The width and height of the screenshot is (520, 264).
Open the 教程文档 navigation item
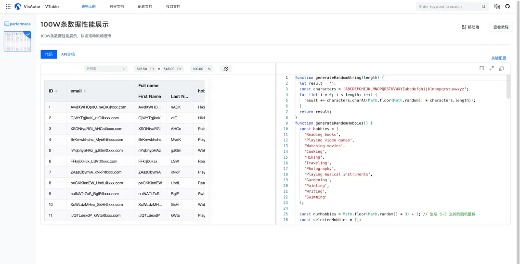tap(117, 7)
